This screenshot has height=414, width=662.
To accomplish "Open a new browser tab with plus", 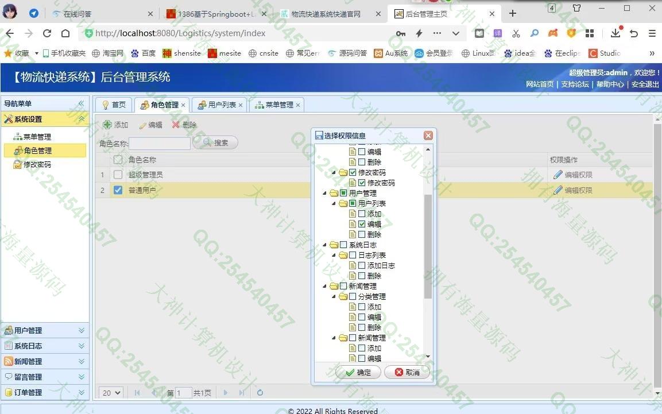I will point(513,14).
